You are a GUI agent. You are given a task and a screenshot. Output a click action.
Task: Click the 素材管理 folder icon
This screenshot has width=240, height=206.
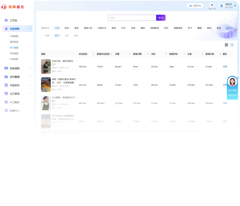click(6, 77)
